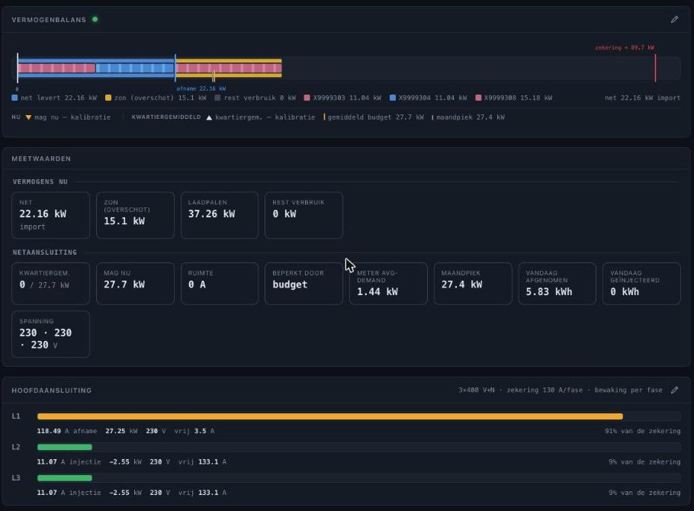Viewport: 694px width, 511px height.
Task: Click the yellow 'zon (overschot)' legend swatch
Action: pos(108,98)
